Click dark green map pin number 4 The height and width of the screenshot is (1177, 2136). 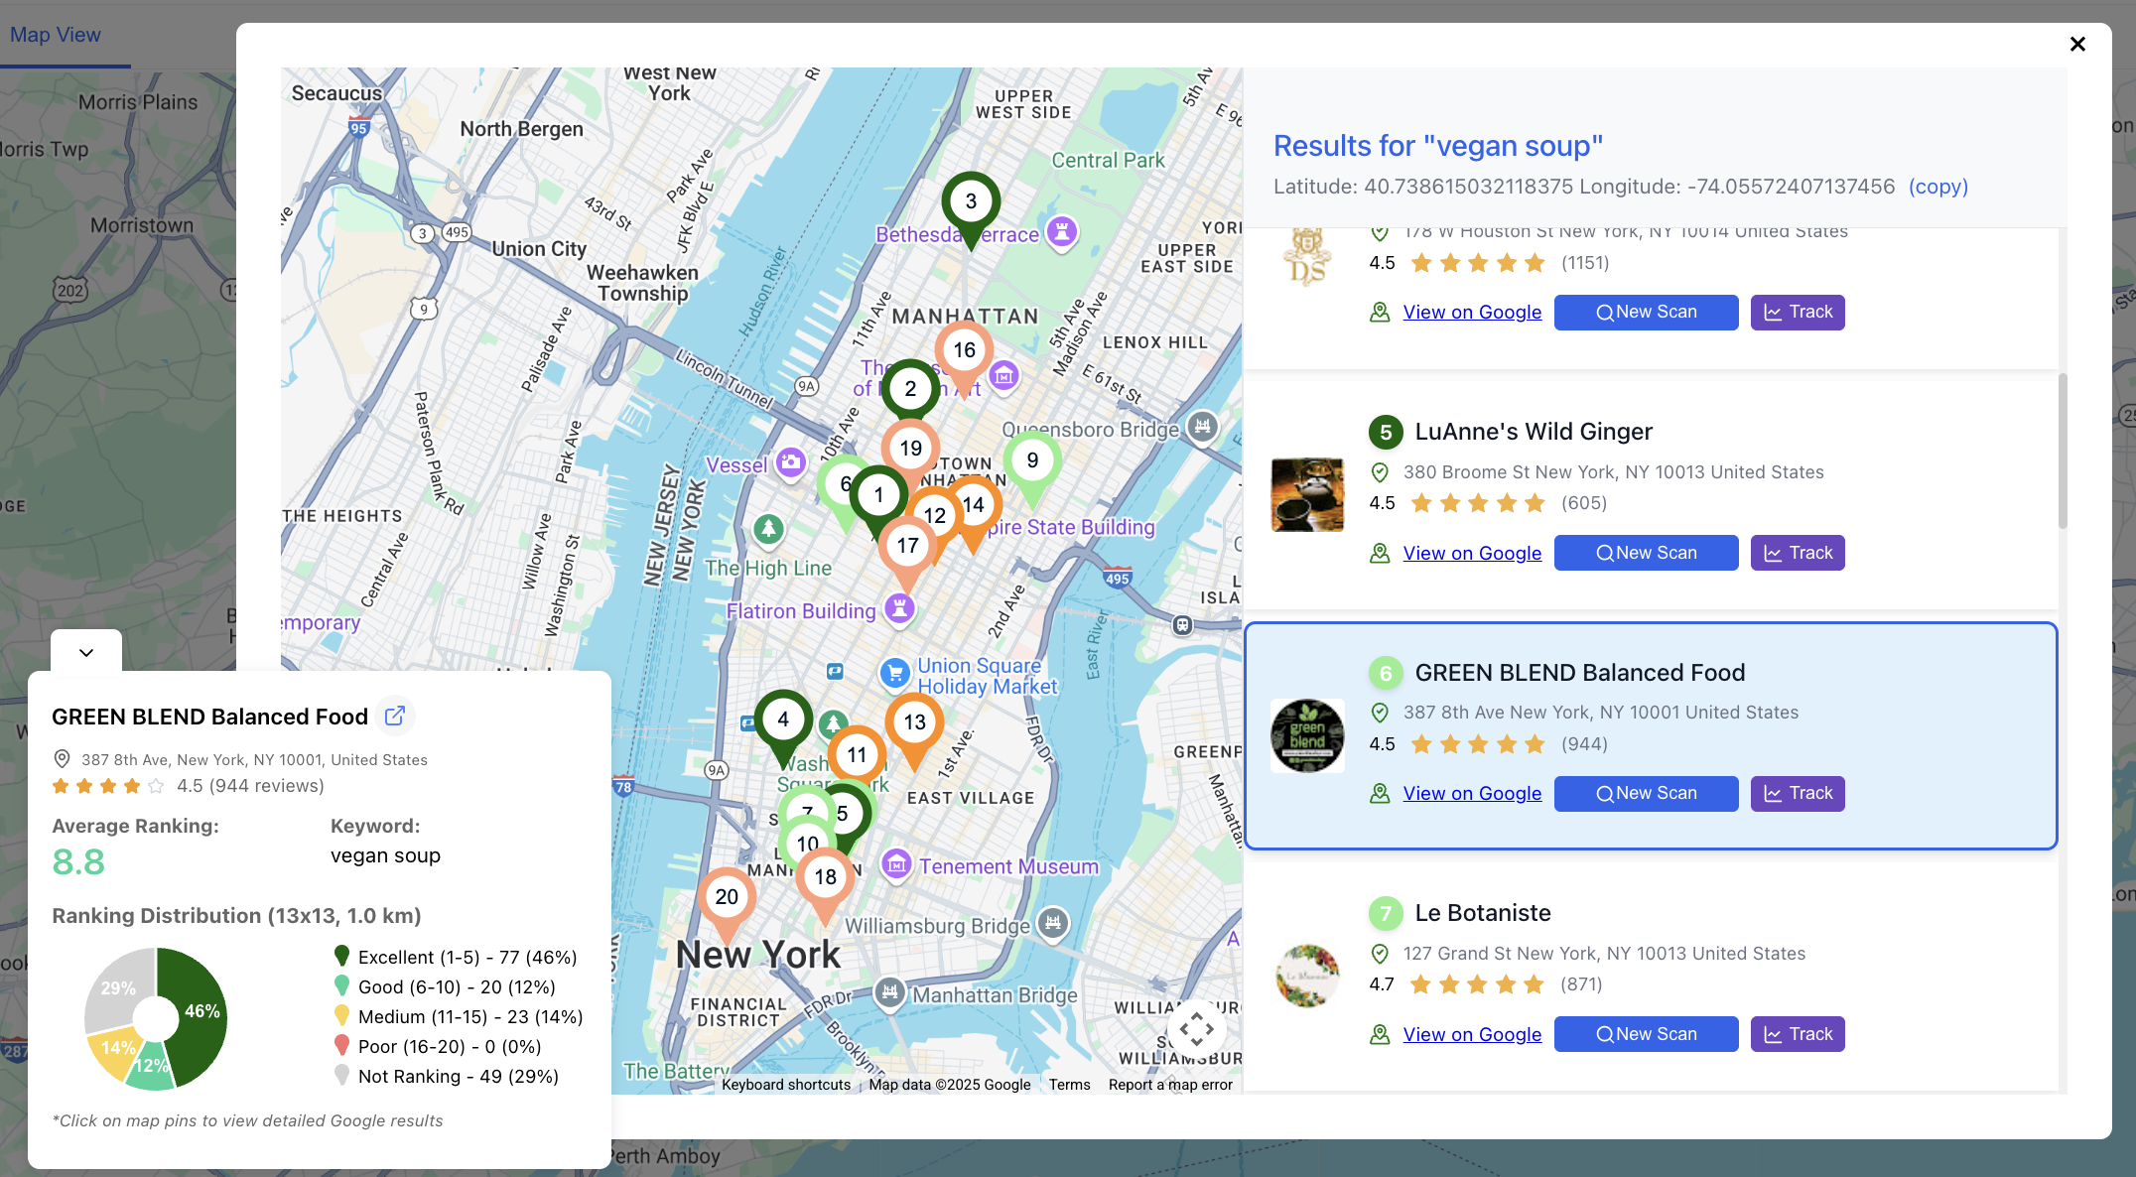click(783, 719)
